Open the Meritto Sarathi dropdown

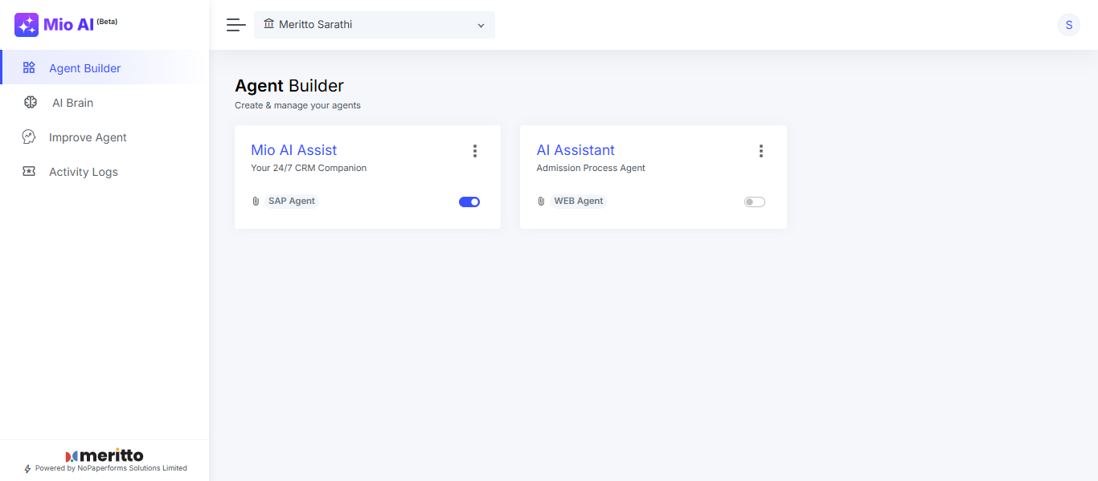coord(375,25)
